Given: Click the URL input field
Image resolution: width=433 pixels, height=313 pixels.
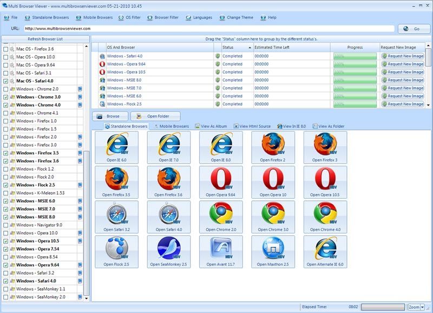Looking at the screenshot, I should point(209,29).
